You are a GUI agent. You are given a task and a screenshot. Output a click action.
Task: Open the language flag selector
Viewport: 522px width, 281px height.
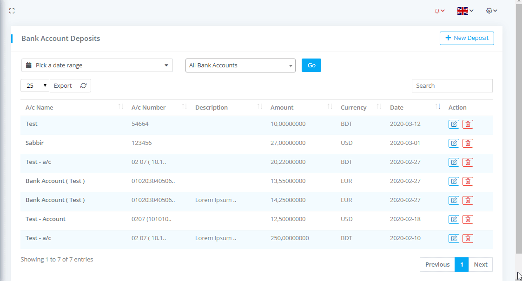pyautogui.click(x=465, y=11)
